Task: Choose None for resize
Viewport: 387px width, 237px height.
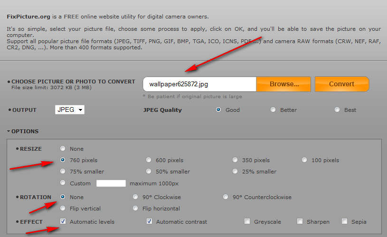Action: pyautogui.click(x=63, y=148)
